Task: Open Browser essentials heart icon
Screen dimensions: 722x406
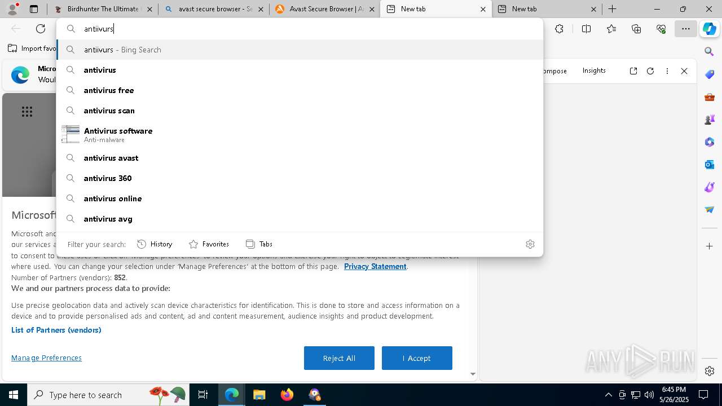Action: pos(661,29)
